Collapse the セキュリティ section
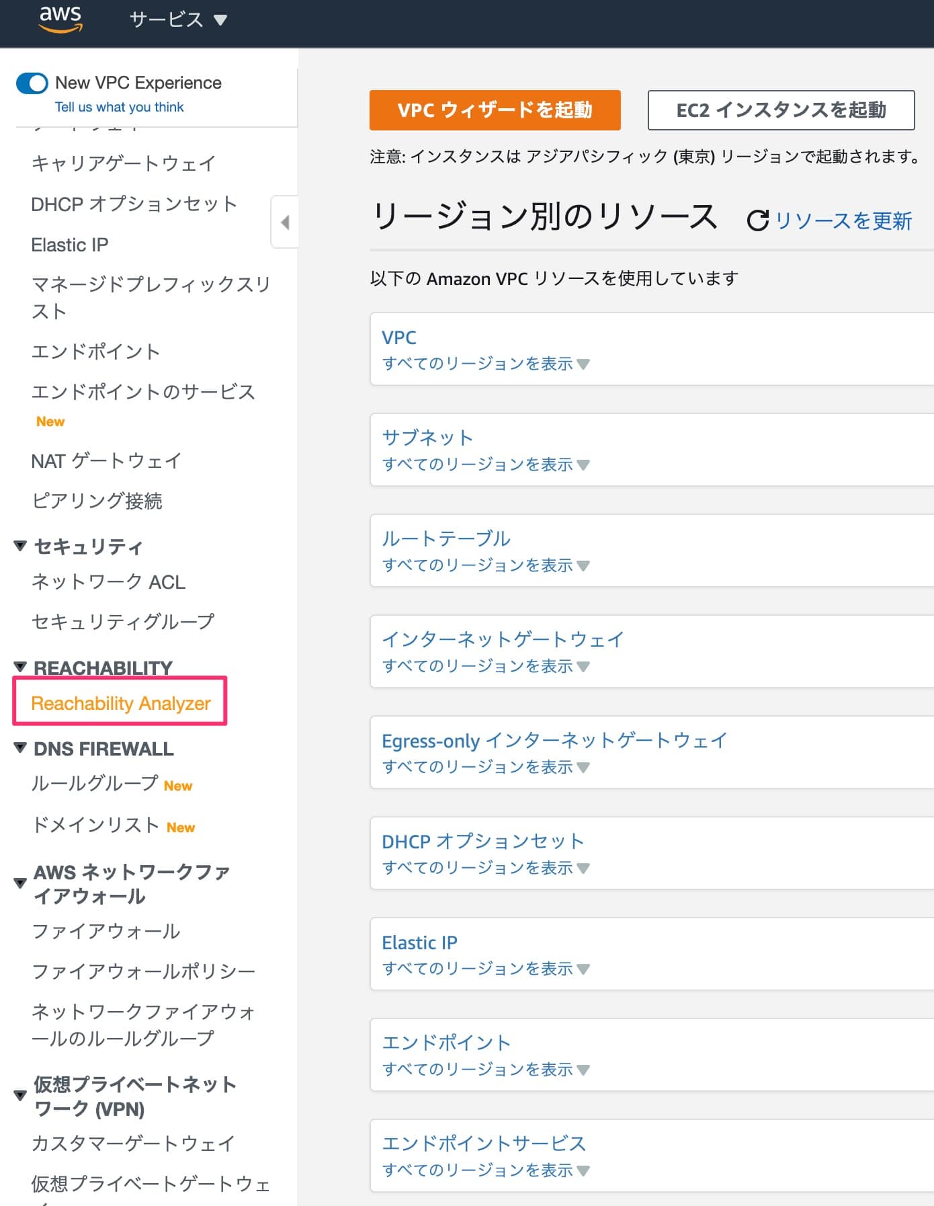Viewport: 934px width, 1206px height. coord(20,546)
